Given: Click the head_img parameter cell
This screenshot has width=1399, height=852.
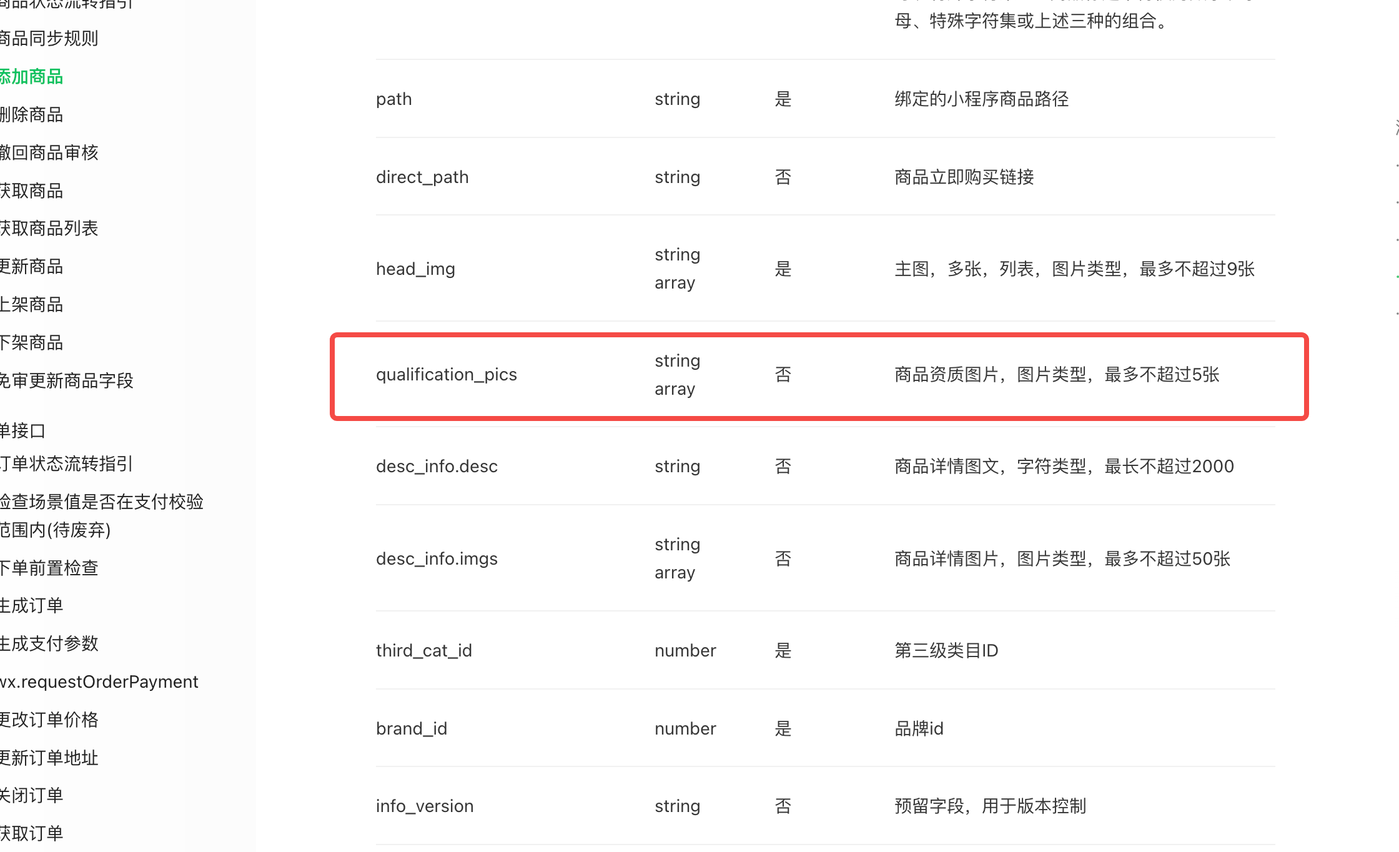Looking at the screenshot, I should (415, 269).
